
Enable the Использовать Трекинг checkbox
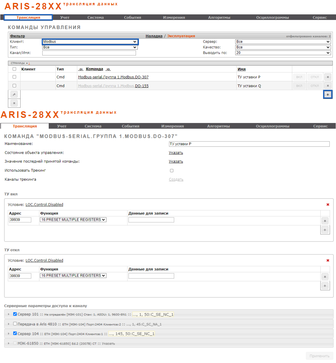172,170
